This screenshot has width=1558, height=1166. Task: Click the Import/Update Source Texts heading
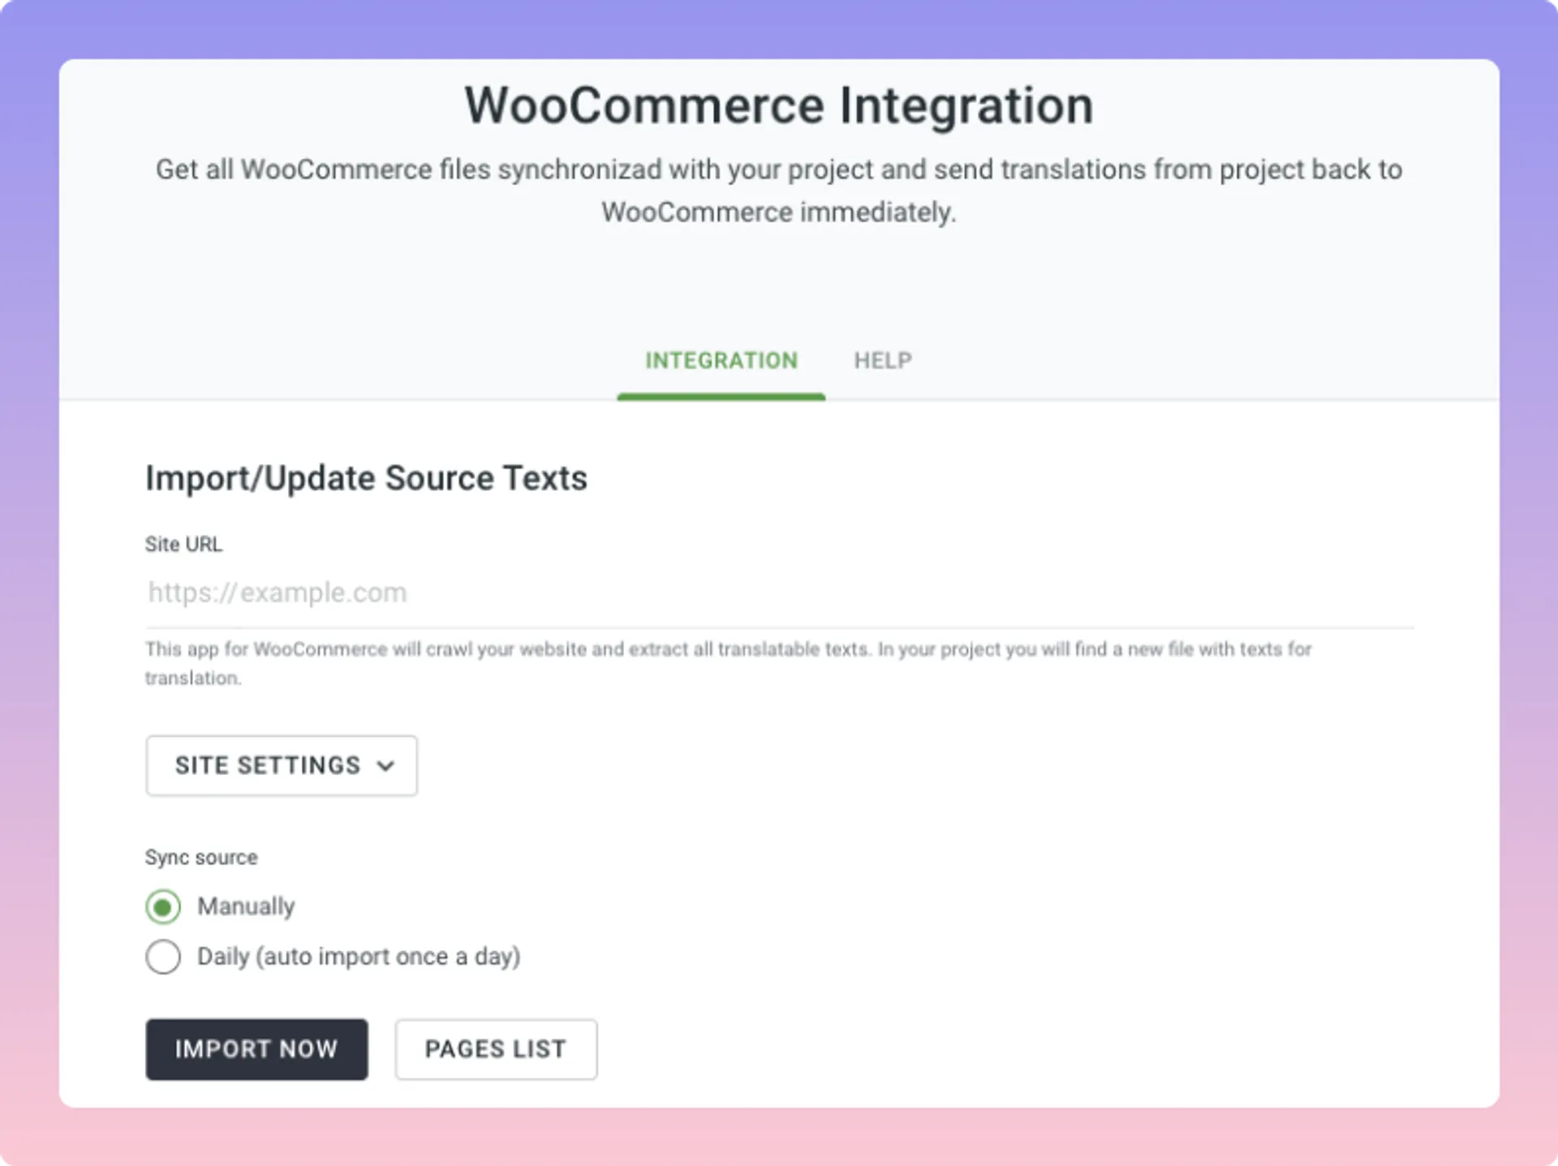point(366,479)
